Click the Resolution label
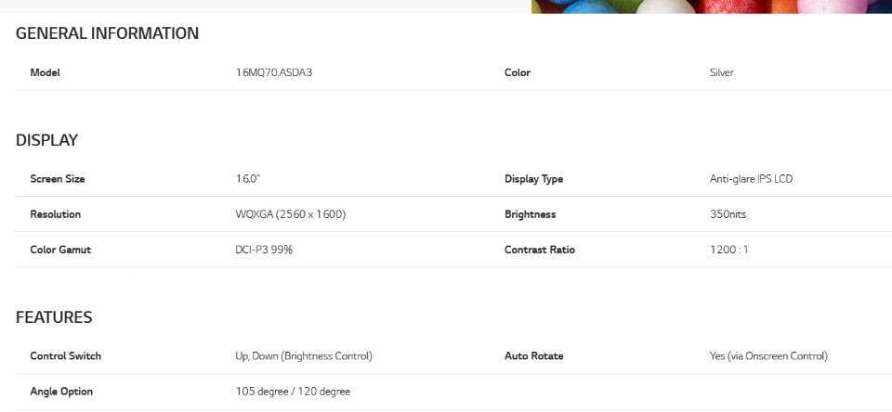The image size is (892, 412). click(x=56, y=214)
